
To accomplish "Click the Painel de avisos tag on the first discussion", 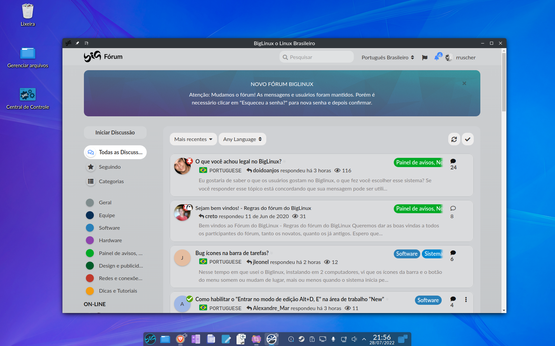I will coord(419,162).
